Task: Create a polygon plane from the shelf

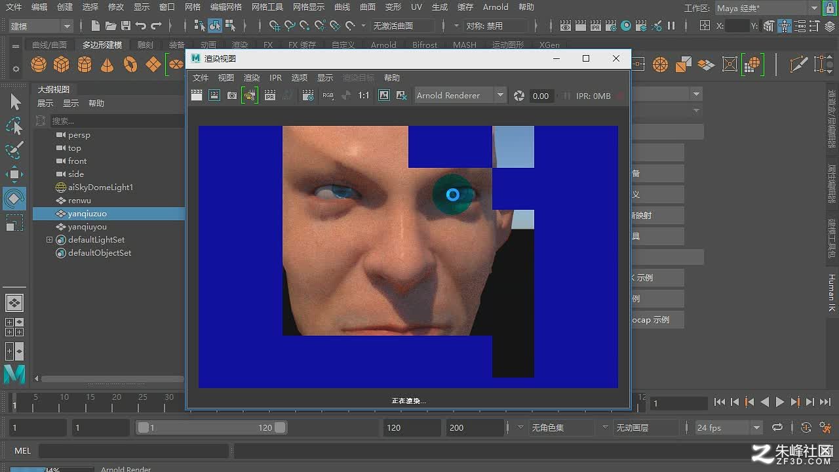Action: point(153,64)
